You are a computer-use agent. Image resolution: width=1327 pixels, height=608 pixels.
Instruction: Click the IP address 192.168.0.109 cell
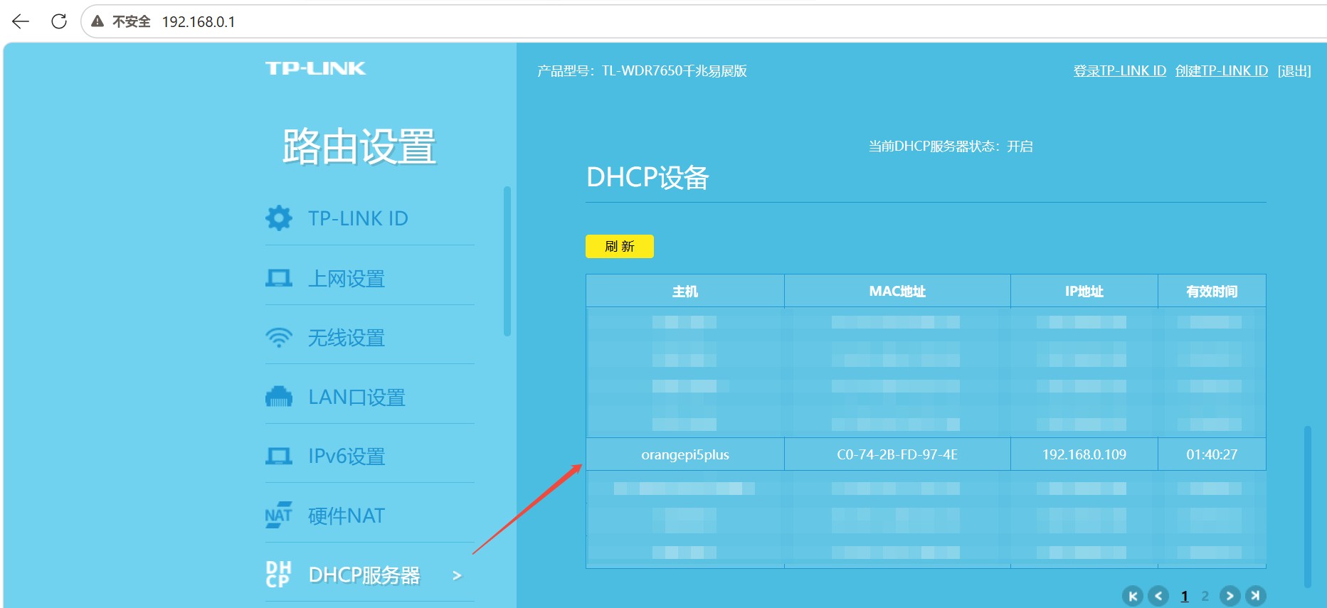click(1084, 454)
